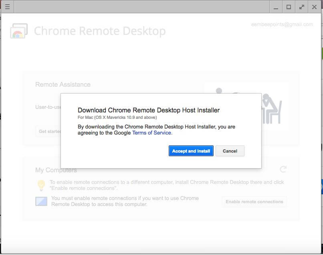Viewport: 323px width, 255px height.
Task: Click the tip text about enabling remote connections
Action: point(167,185)
